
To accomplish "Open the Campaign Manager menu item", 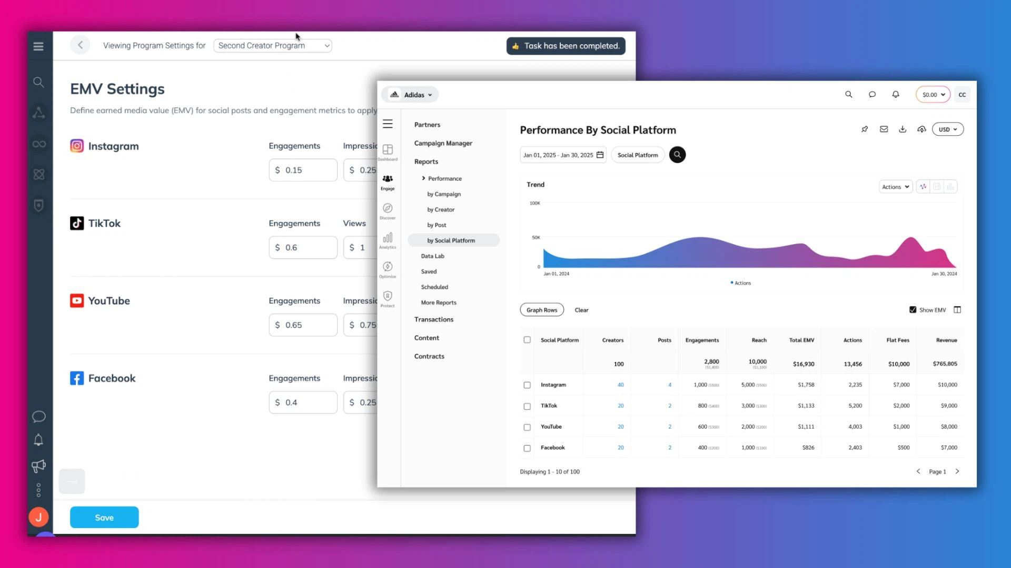I will click(x=443, y=143).
